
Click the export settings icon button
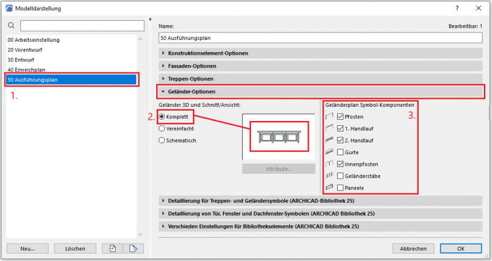(x=133, y=248)
